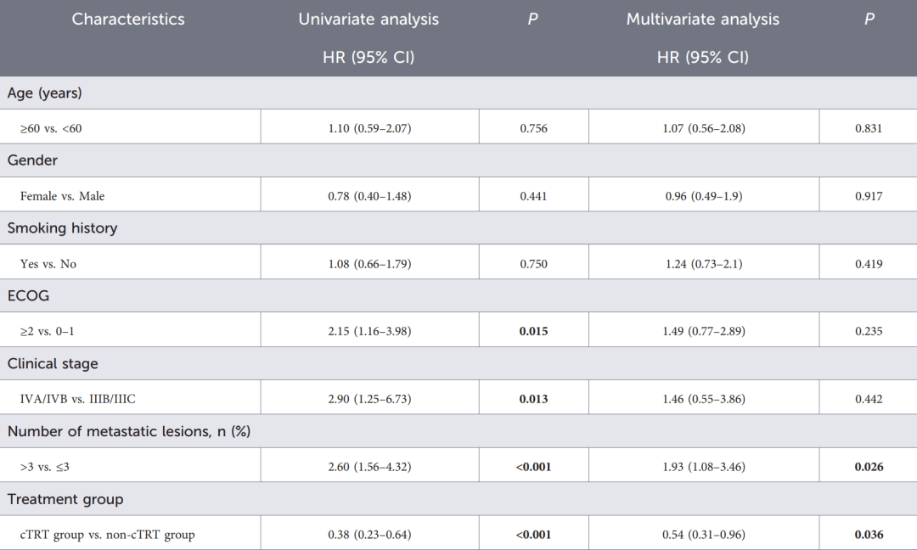Select 'Number of metastatic lesions, n (%)' row
The width and height of the screenshot is (917, 550).
pyautogui.click(x=458, y=431)
